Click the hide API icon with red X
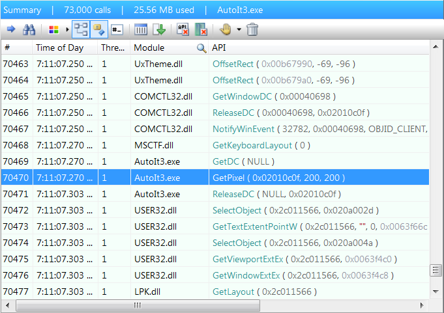 click(183, 29)
